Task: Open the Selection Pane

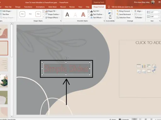Action: (123, 17)
